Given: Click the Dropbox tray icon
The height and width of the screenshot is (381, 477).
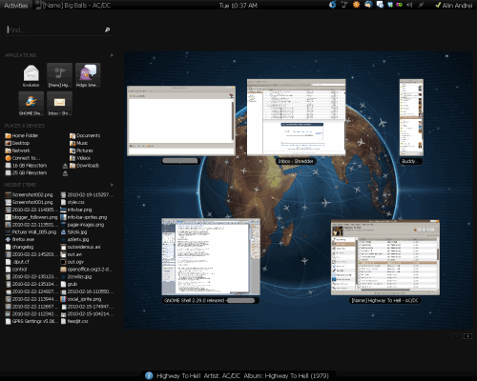Looking at the screenshot, I should [x=390, y=5].
